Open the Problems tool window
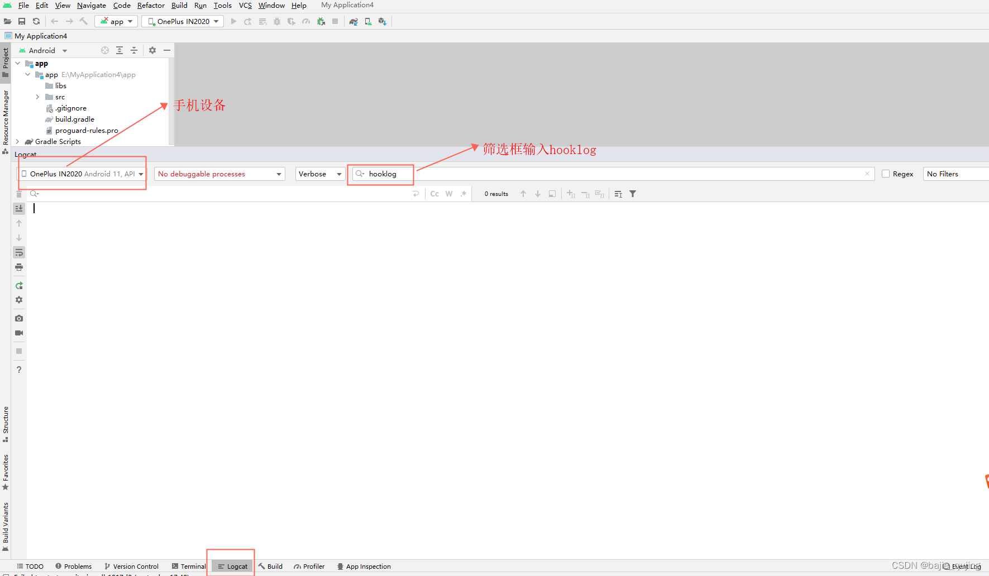Image resolution: width=989 pixels, height=576 pixels. click(73, 567)
